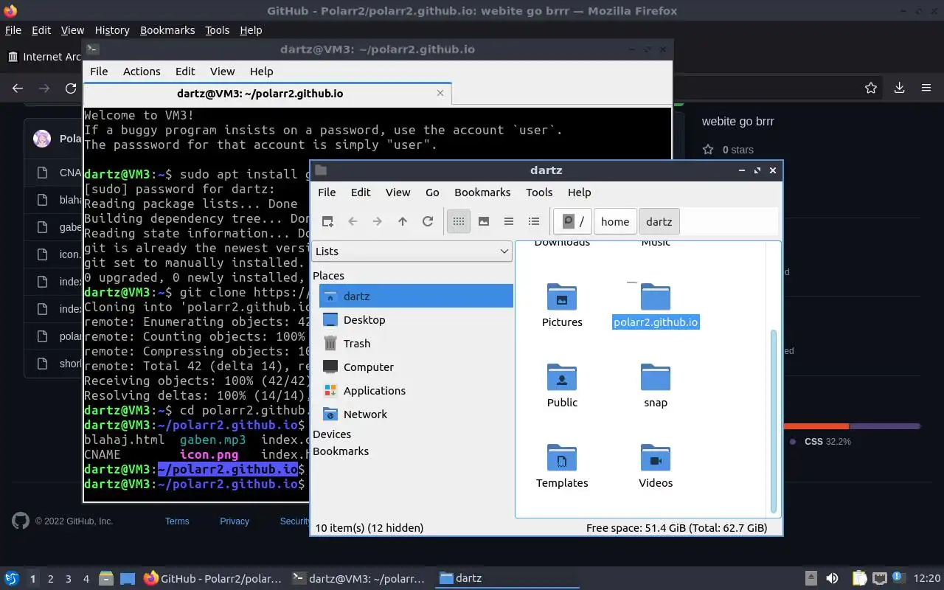Switch to workspace 2 in pager
This screenshot has width=944, height=590.
click(50, 579)
